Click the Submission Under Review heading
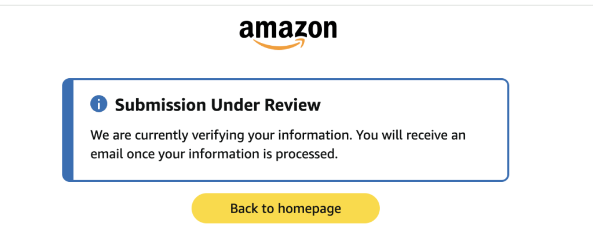This screenshot has height=245, width=593. coord(217,105)
